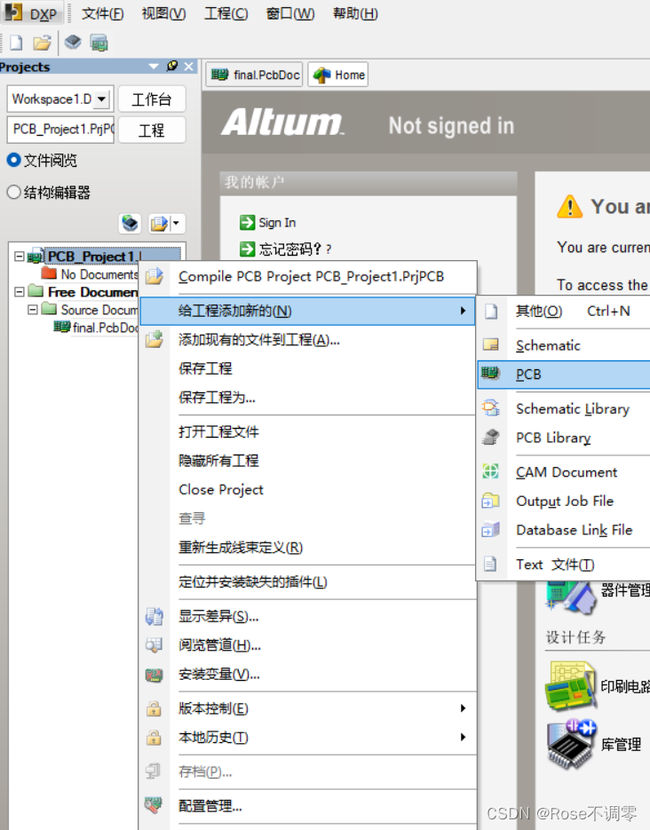Expand the Workspace1 dropdown arrow
The image size is (650, 830).
(101, 99)
